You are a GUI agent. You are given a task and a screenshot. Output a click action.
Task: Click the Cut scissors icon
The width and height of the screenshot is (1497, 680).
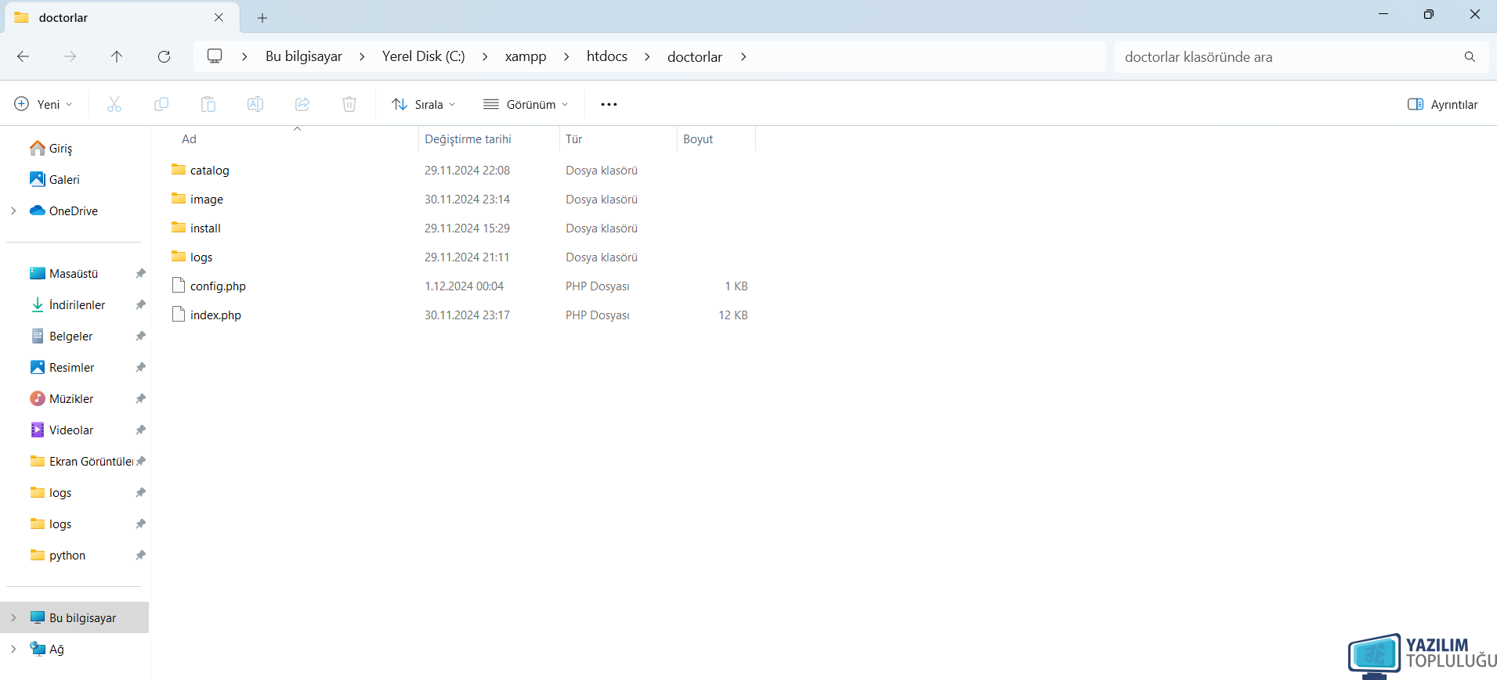point(114,104)
